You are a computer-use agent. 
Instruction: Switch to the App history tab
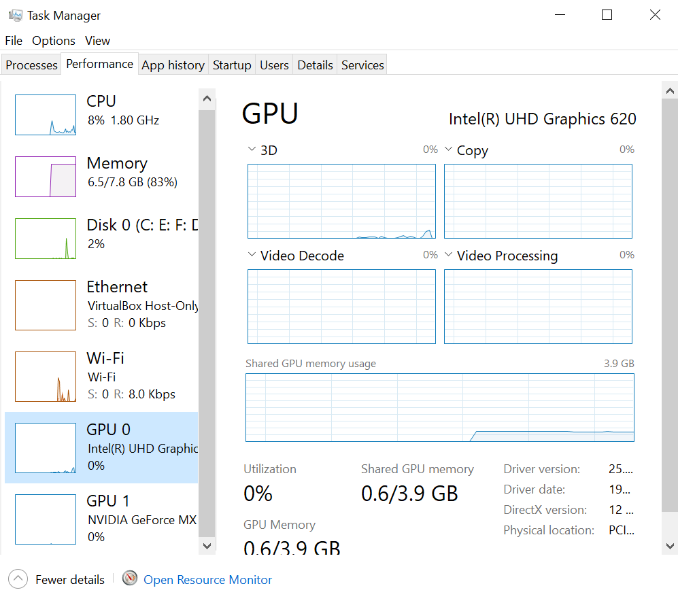[173, 65]
